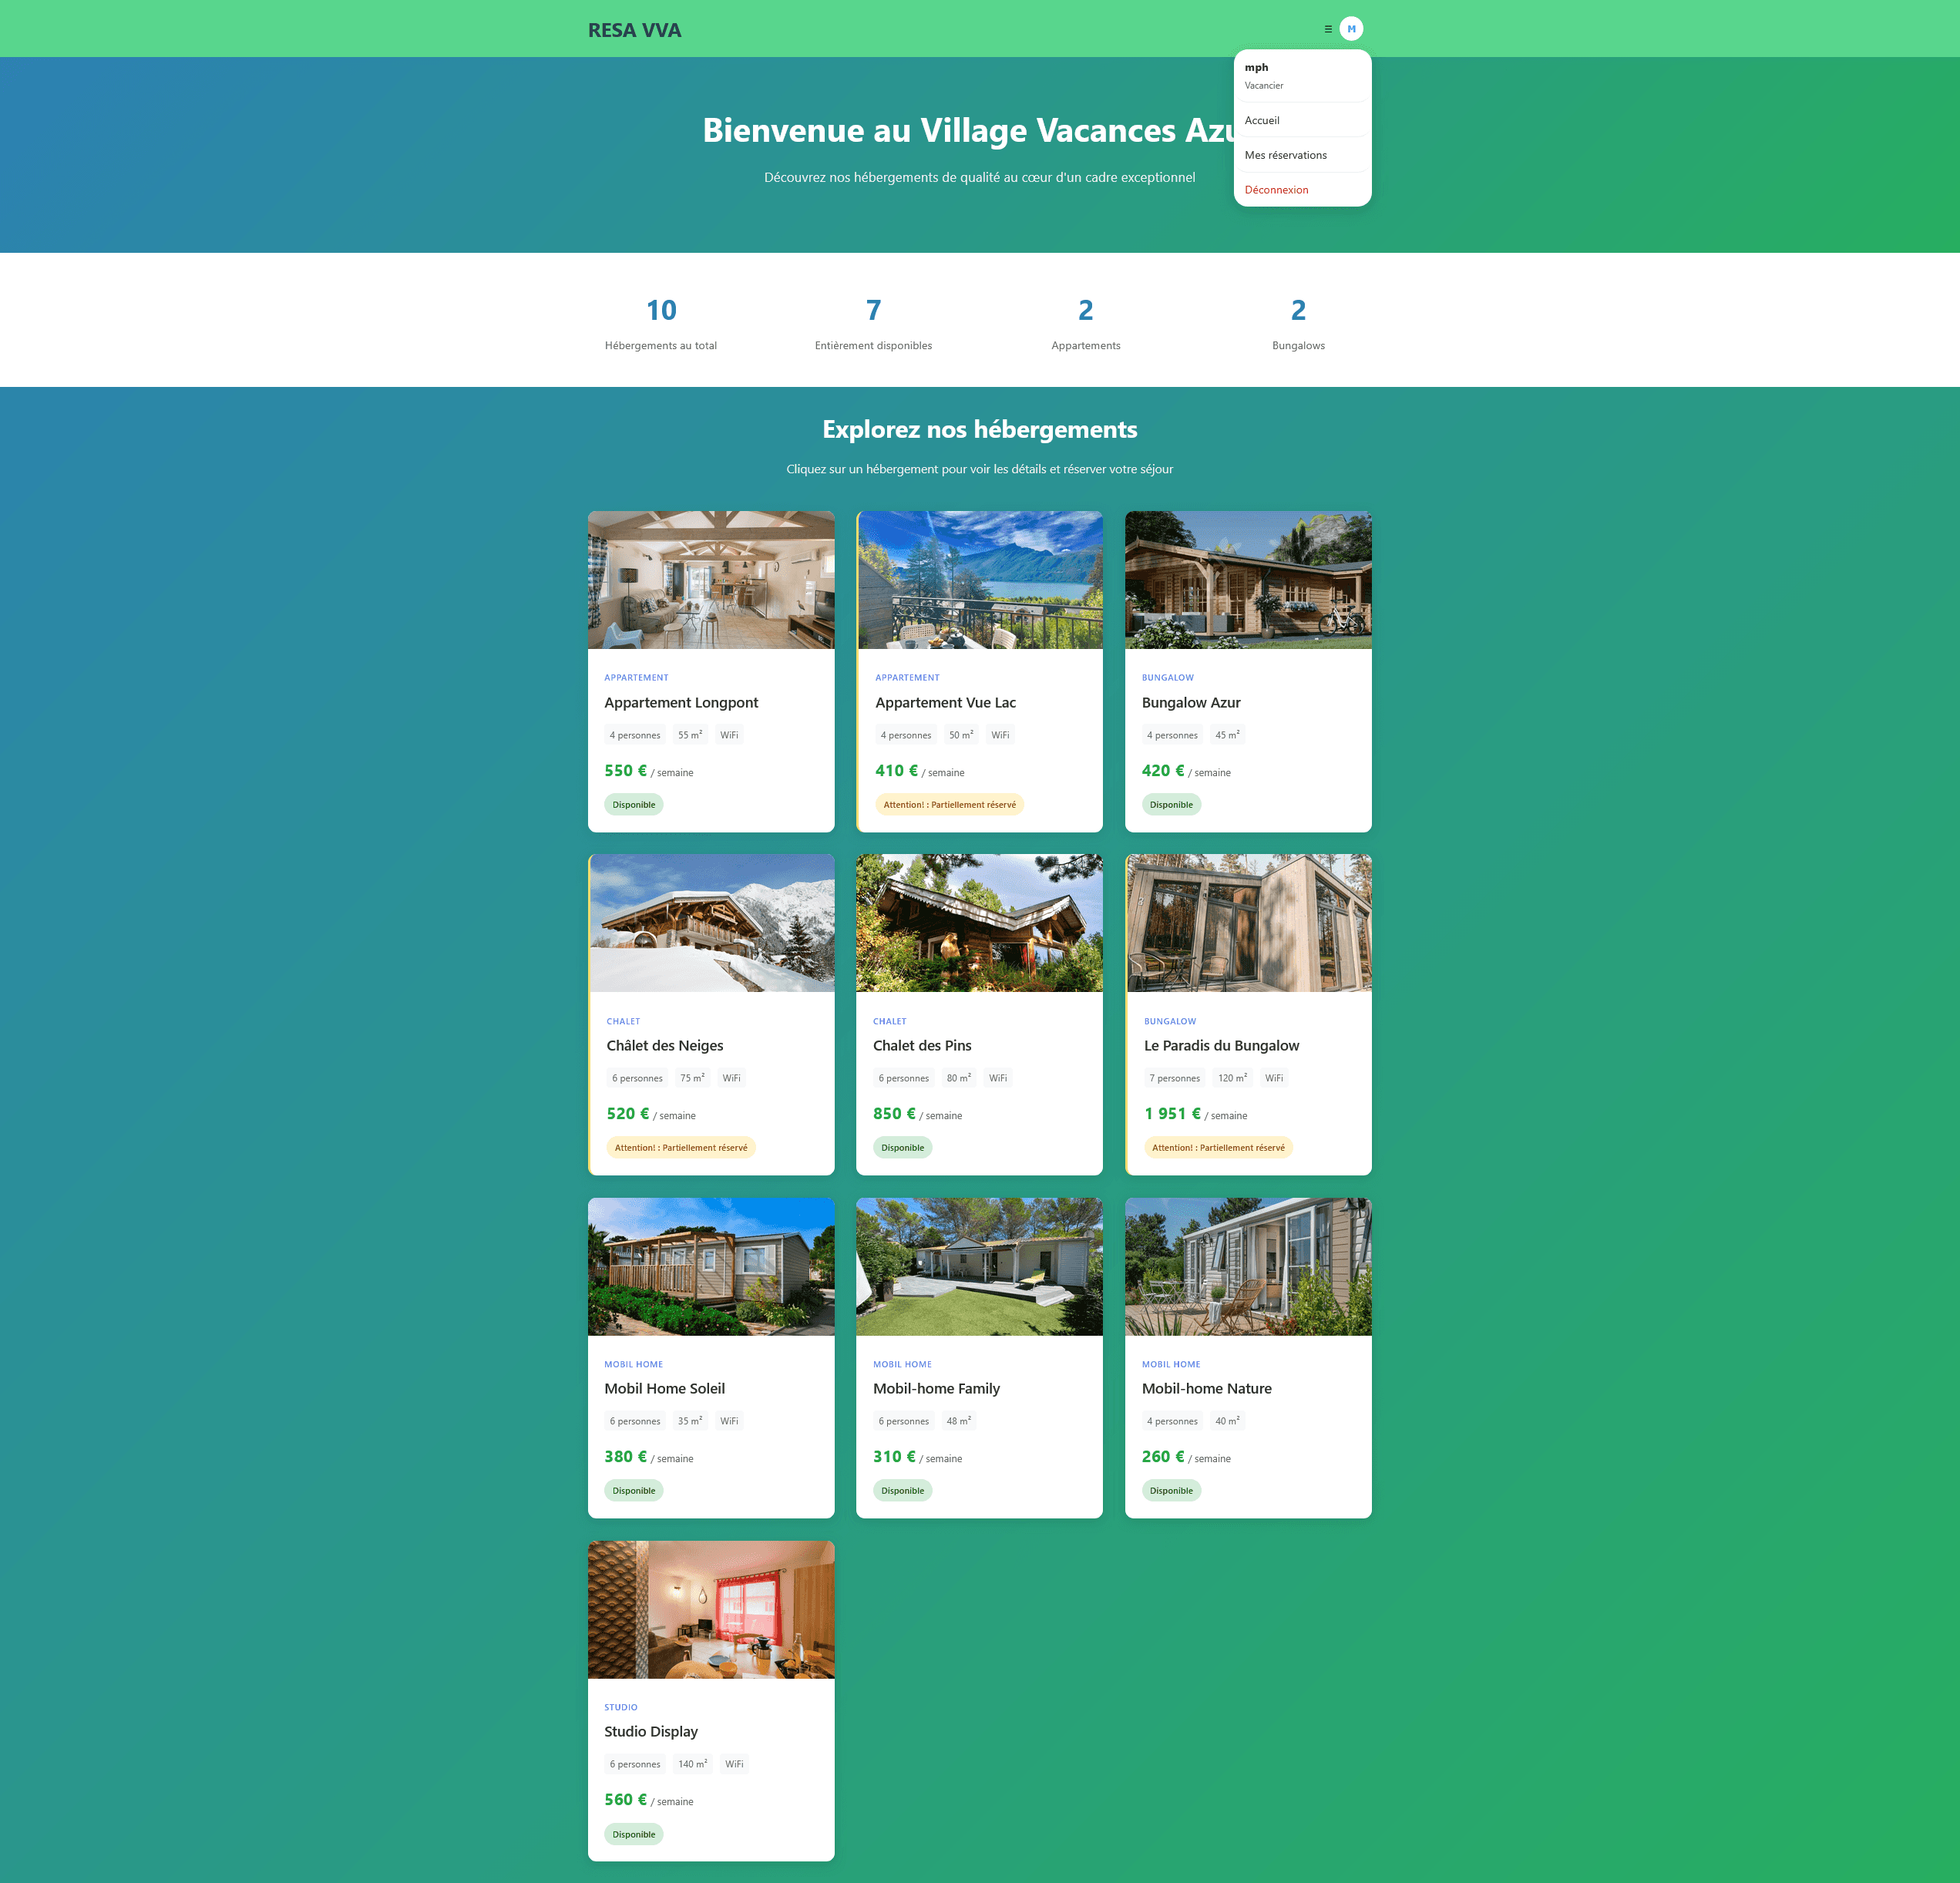Viewport: 1960px width, 1883px height.
Task: Open Accueil in the user menu
Action: 1262,120
